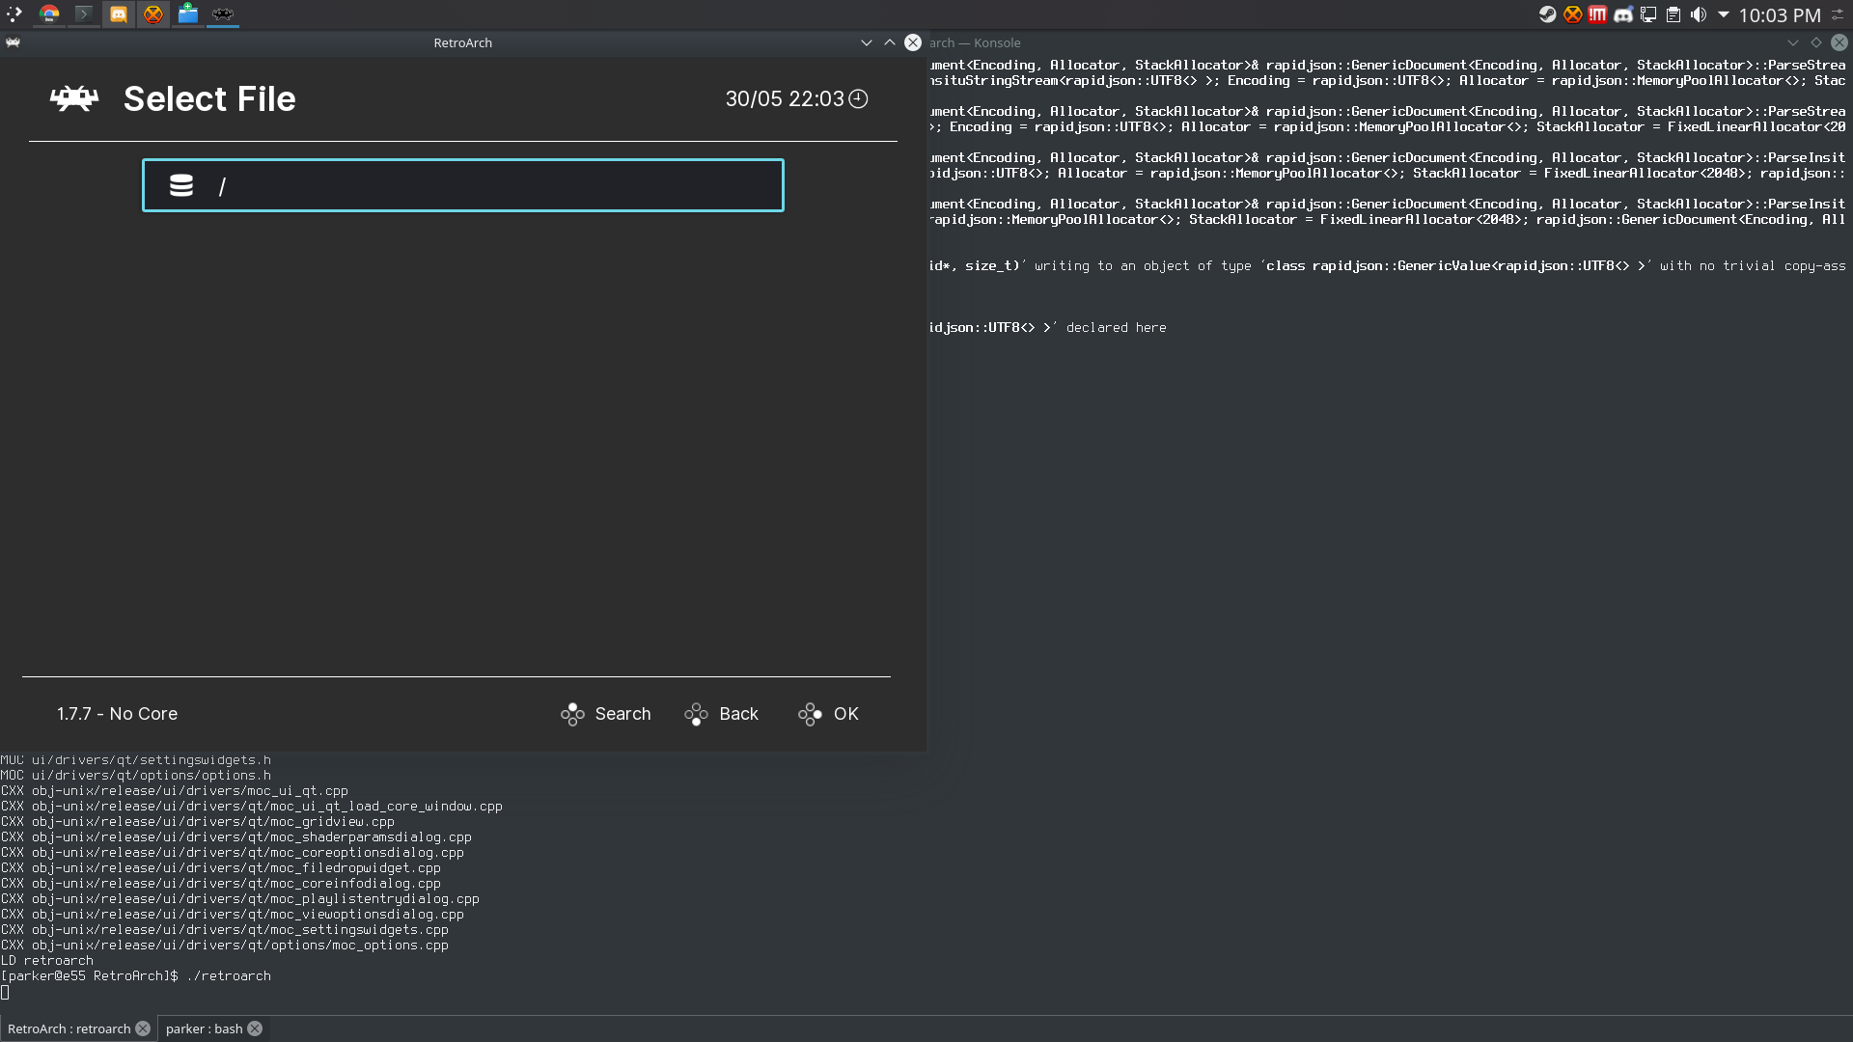Image resolution: width=1853 pixels, height=1042 pixels.
Task: Click the RetroArch gamepad icon in the taskbar
Action: click(x=223, y=14)
